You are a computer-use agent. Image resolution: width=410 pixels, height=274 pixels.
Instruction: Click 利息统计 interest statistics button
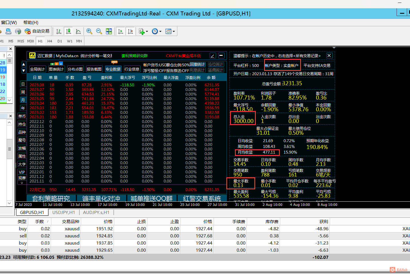click(197, 70)
